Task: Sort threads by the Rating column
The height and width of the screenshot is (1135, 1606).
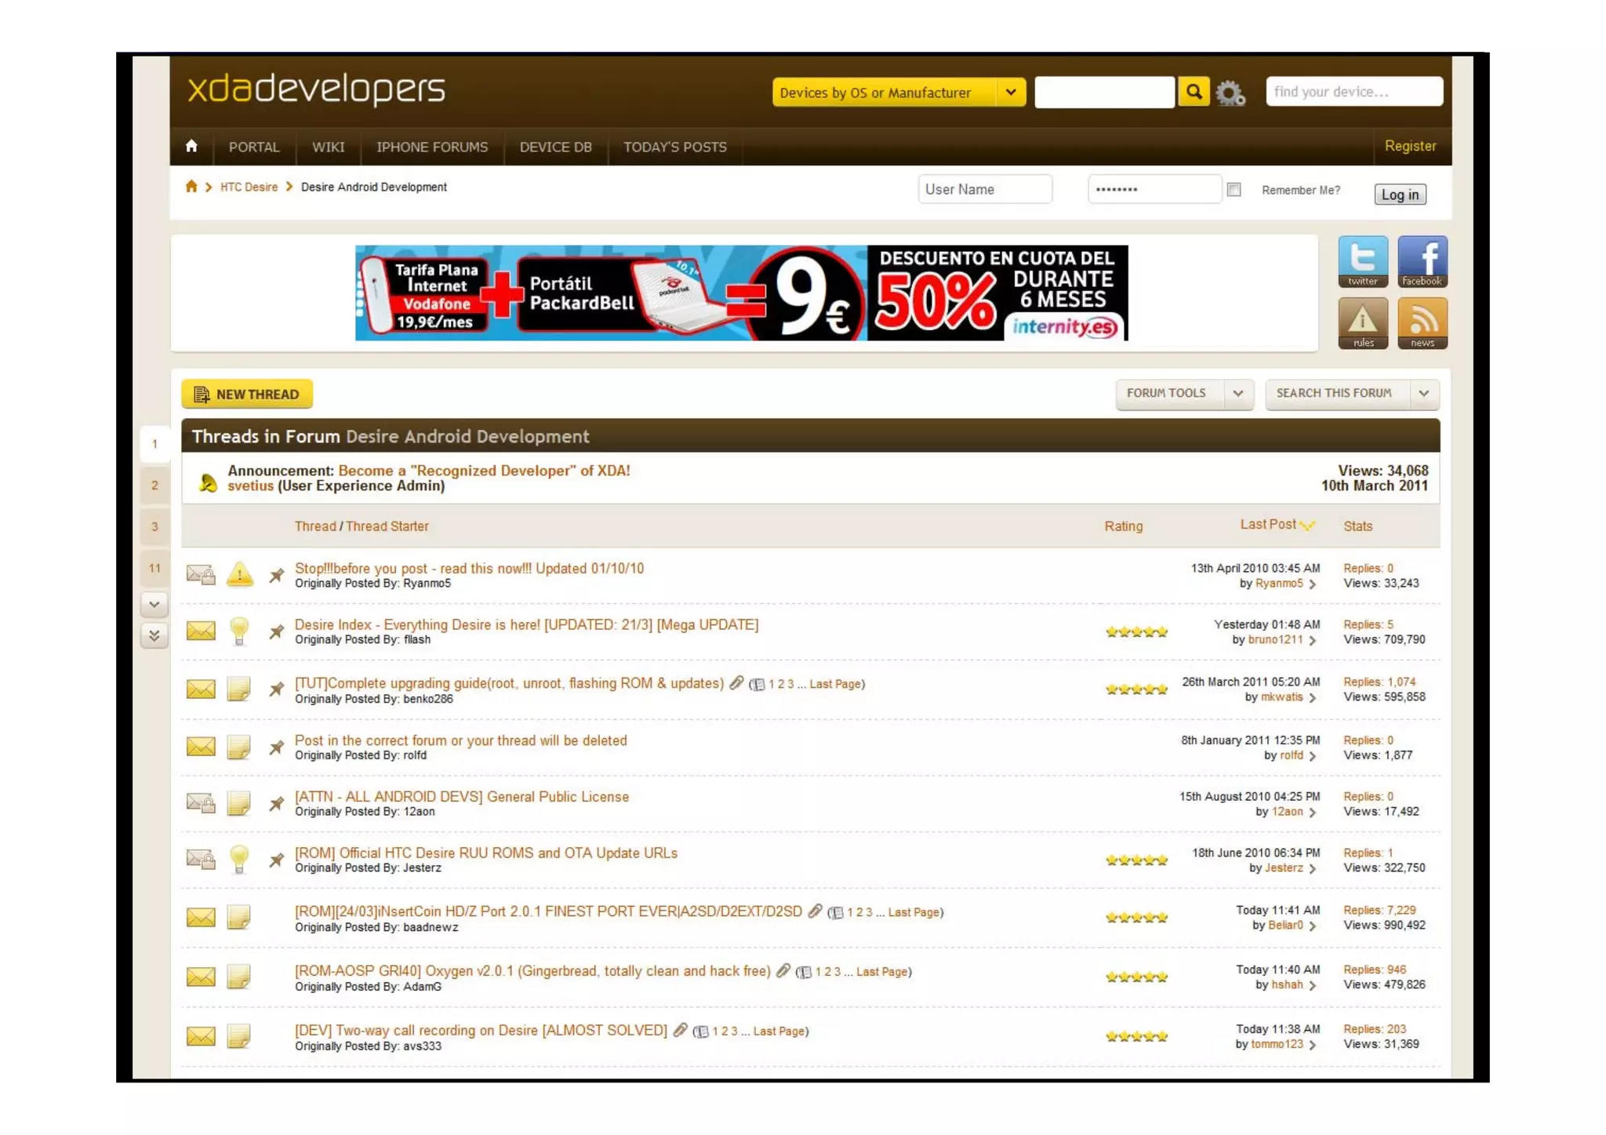Action: [1123, 526]
